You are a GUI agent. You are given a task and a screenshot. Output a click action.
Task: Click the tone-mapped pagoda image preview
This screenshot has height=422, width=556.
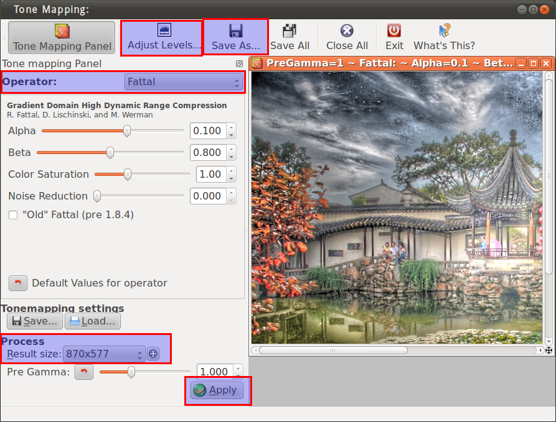pyautogui.click(x=397, y=208)
